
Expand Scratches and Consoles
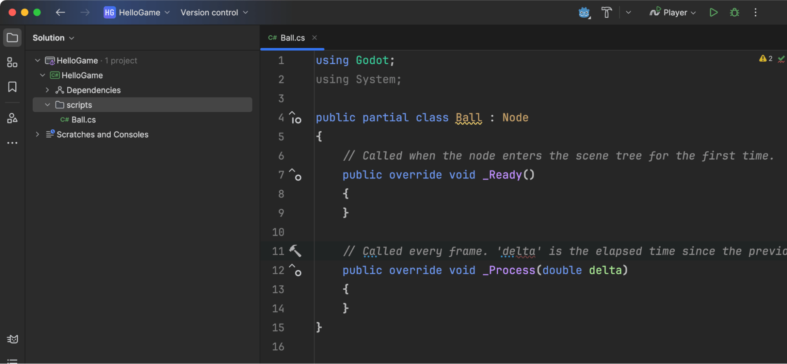pyautogui.click(x=37, y=134)
